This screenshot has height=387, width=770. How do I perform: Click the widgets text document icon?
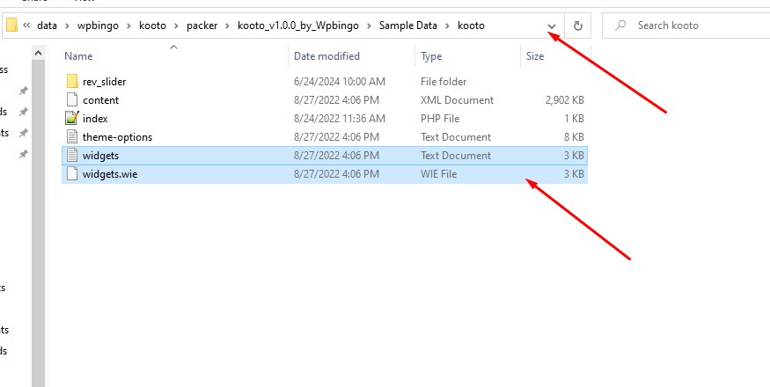tap(72, 156)
